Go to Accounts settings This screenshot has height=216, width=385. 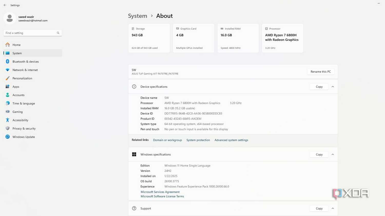pyautogui.click(x=33, y=95)
